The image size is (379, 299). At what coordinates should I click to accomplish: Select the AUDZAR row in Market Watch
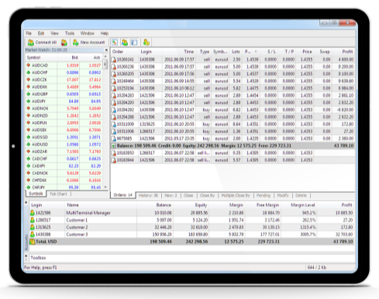tap(64, 152)
